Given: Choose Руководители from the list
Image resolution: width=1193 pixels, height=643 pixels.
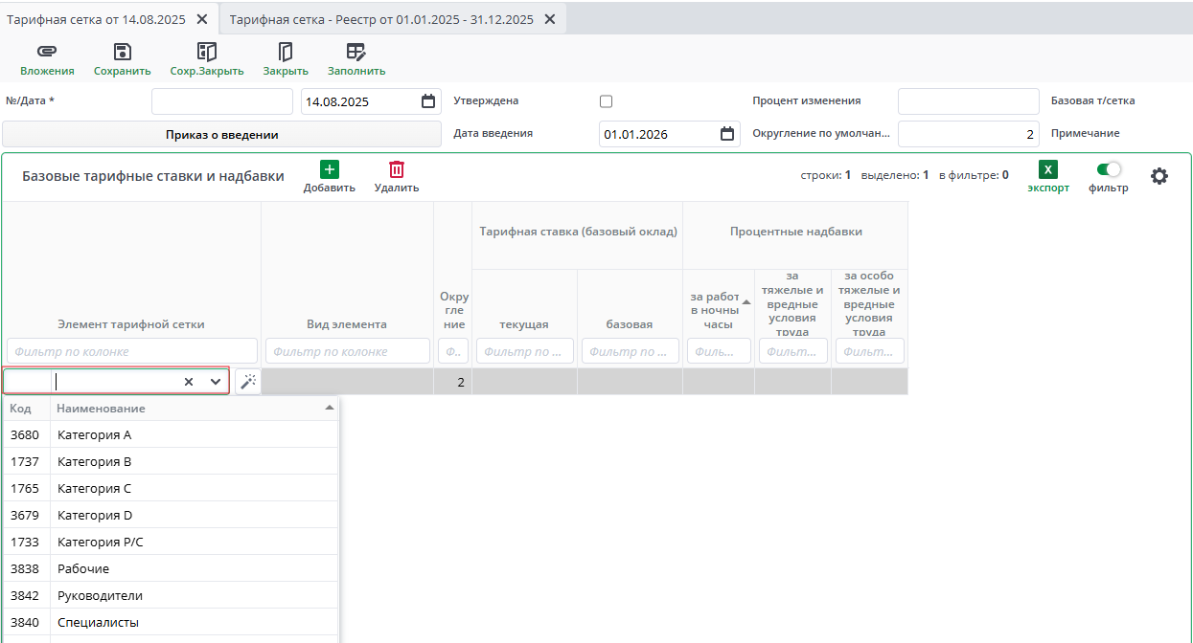Looking at the screenshot, I should click(171, 595).
